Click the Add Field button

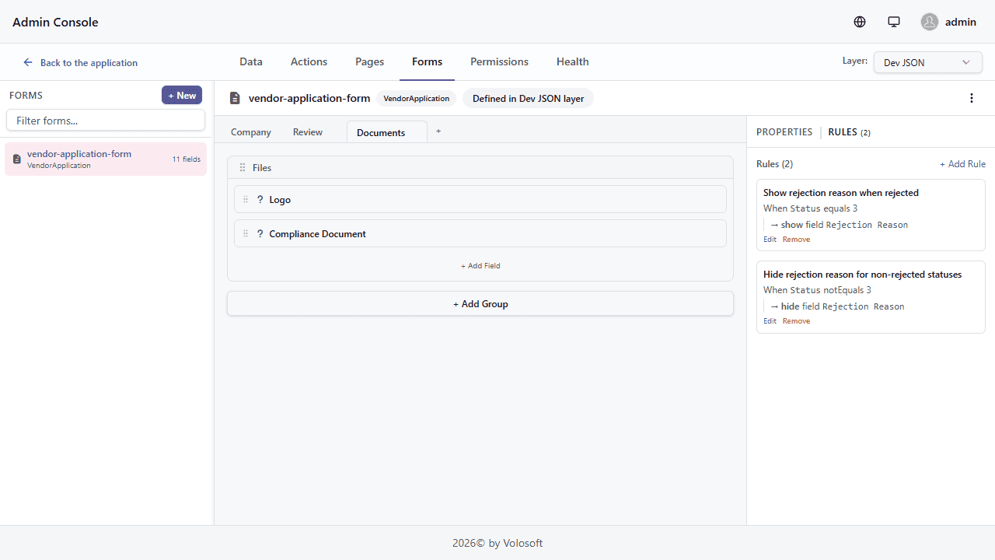(480, 266)
